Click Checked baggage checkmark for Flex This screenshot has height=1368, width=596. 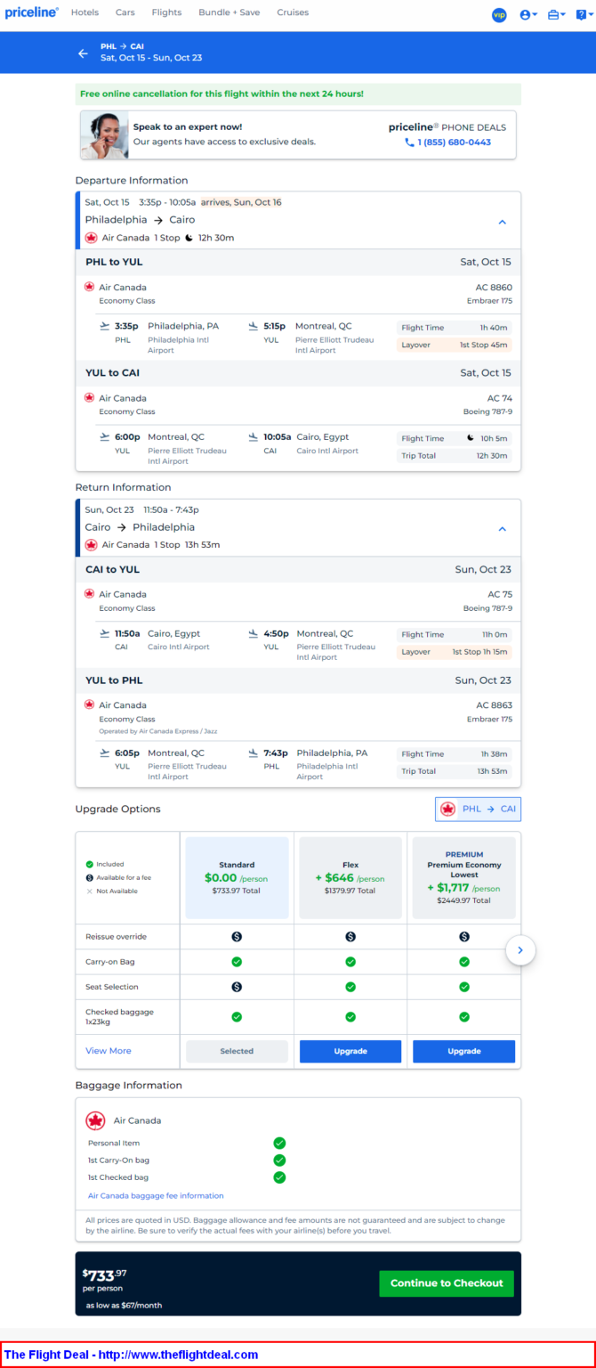350,1016
